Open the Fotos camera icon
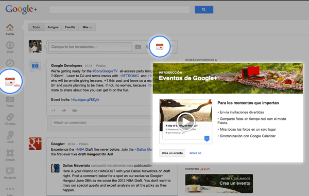This screenshot has height=196, width=309. click(x=10, y=99)
